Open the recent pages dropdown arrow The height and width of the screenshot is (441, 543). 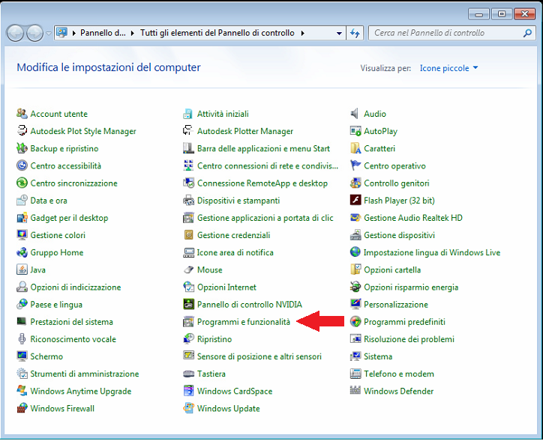pyautogui.click(x=49, y=33)
